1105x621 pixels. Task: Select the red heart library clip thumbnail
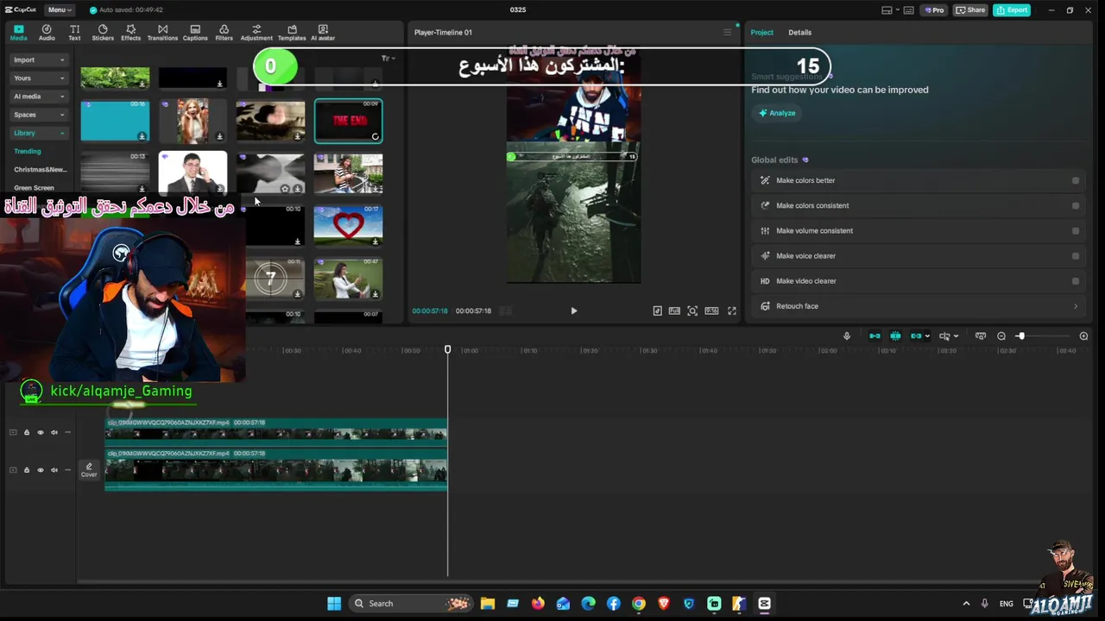348,224
